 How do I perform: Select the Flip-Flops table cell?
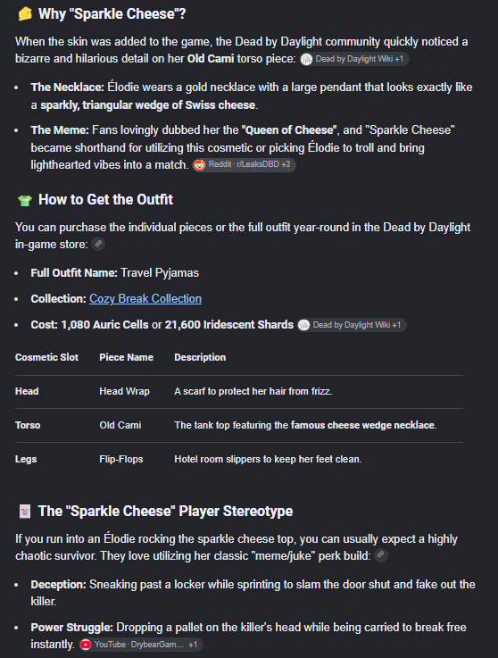coord(121,459)
